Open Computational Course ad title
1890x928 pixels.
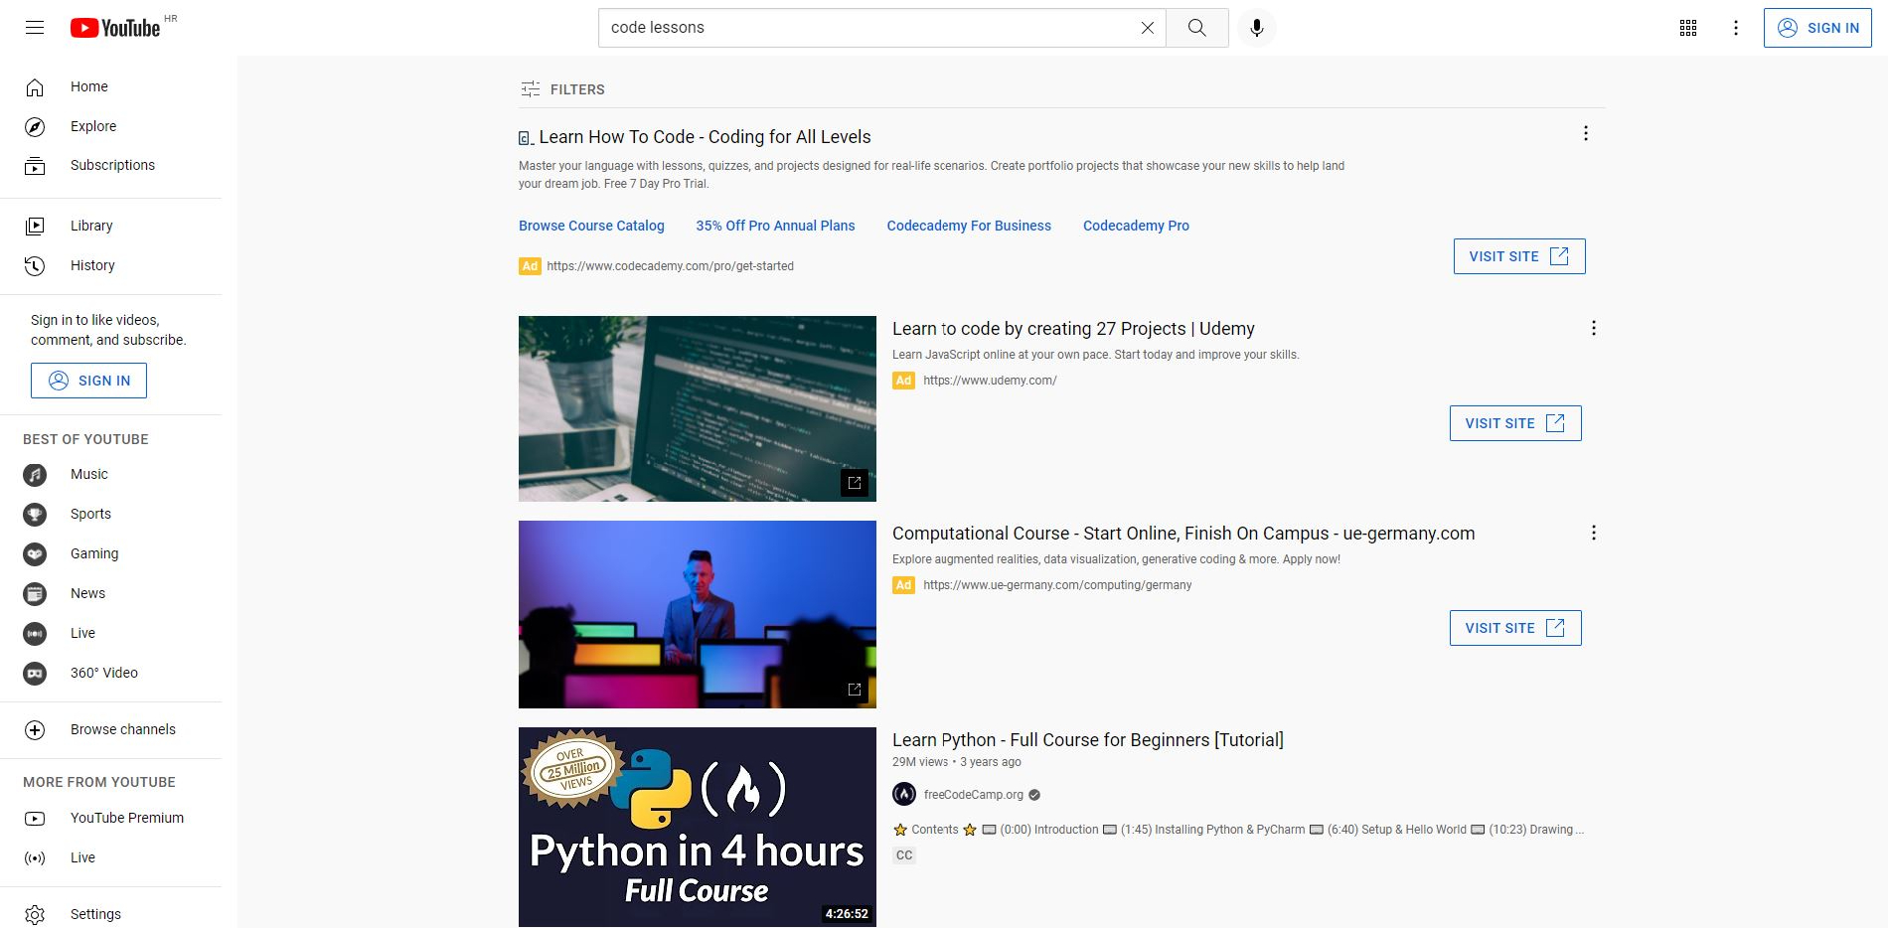pos(1183,534)
